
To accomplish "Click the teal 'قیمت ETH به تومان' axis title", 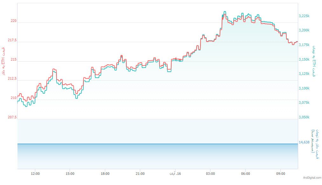I will tap(314, 60).
